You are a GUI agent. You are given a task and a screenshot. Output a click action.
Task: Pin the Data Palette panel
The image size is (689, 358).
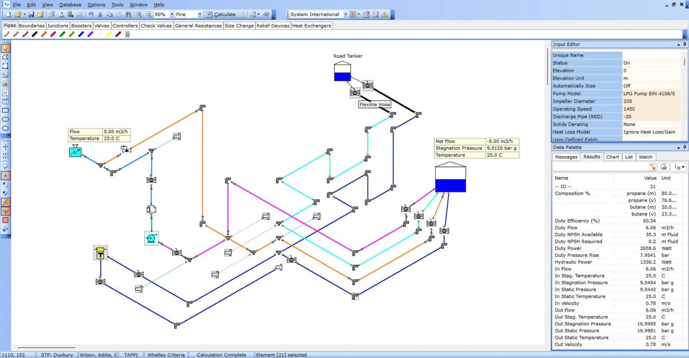(685, 147)
